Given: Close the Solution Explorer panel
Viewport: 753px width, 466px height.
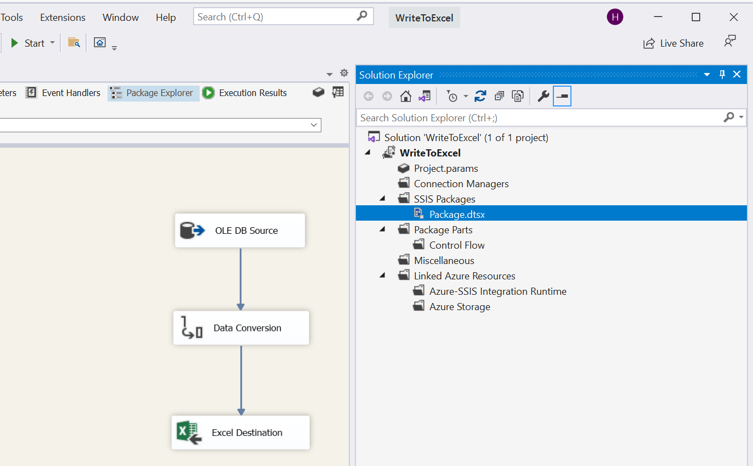Looking at the screenshot, I should (x=737, y=75).
